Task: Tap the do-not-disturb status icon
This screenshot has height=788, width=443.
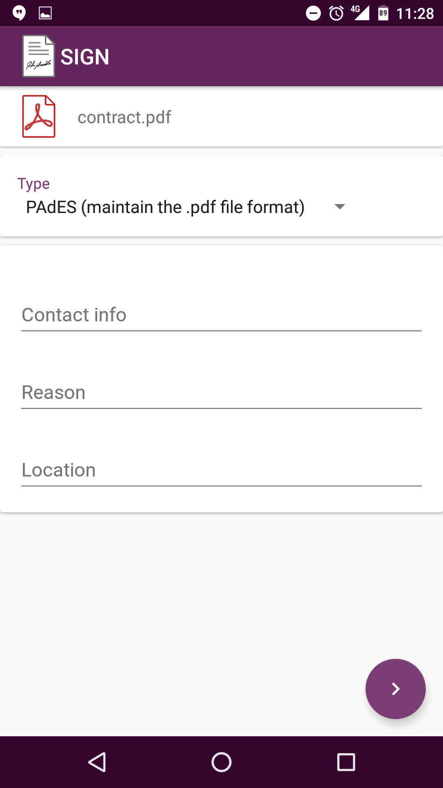Action: click(x=313, y=13)
